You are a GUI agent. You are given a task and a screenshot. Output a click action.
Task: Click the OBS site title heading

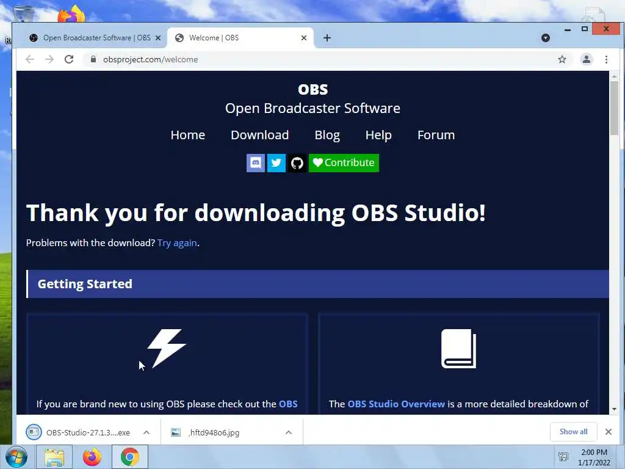click(313, 89)
